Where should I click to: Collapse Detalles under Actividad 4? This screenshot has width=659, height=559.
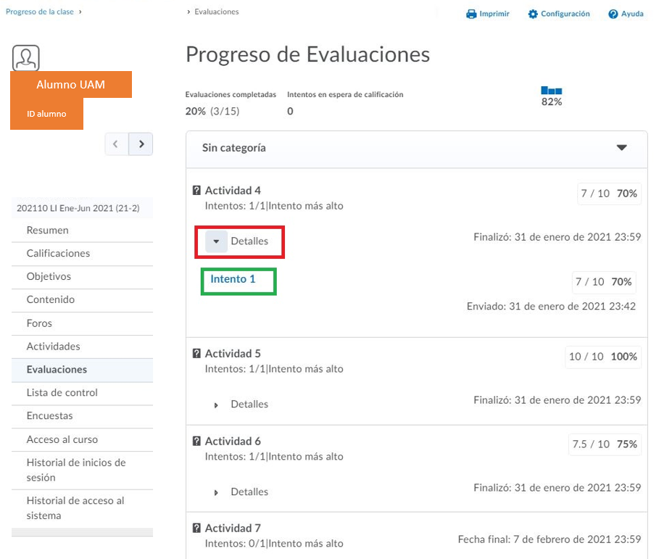point(216,241)
